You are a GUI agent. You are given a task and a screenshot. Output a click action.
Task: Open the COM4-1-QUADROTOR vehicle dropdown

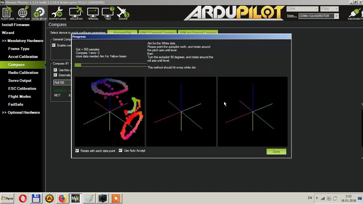318,16
